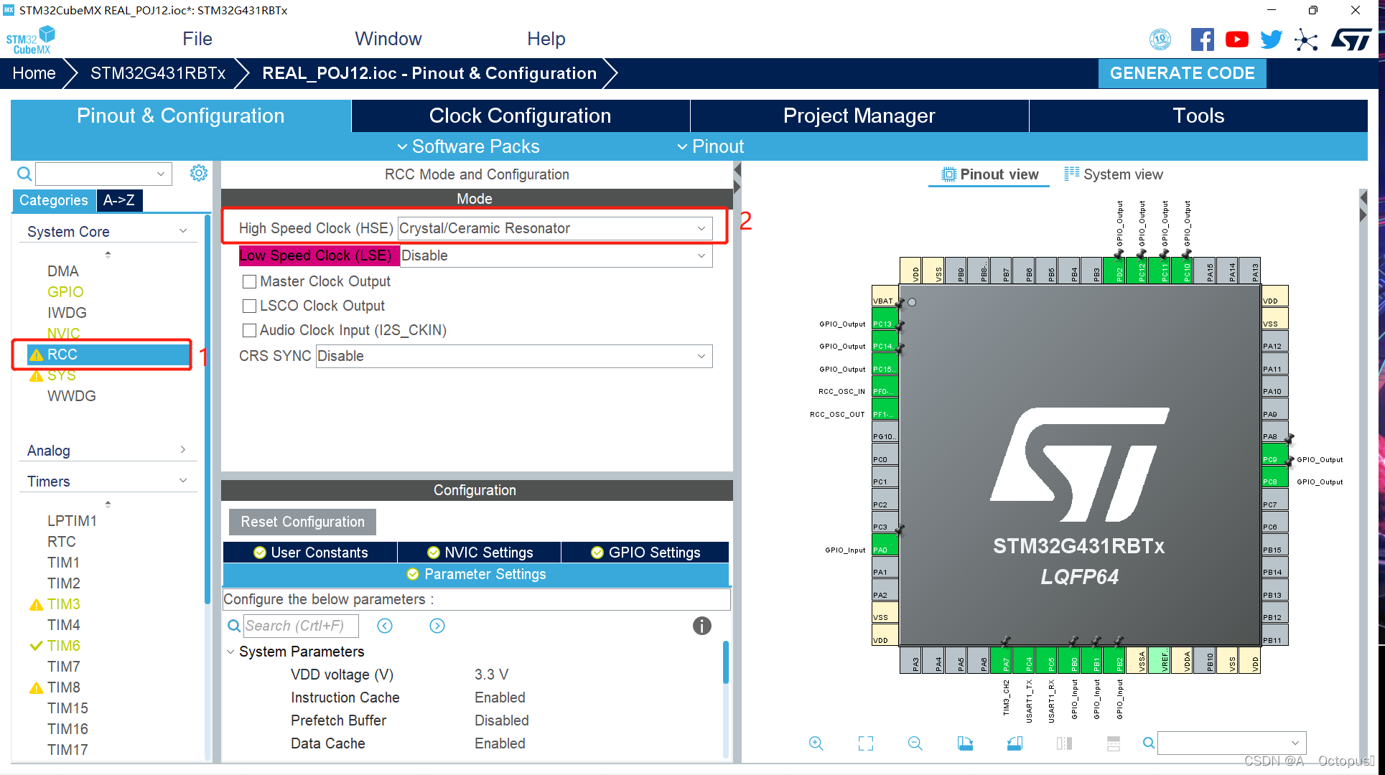
Task: Go to previous search result arrow
Action: point(385,626)
